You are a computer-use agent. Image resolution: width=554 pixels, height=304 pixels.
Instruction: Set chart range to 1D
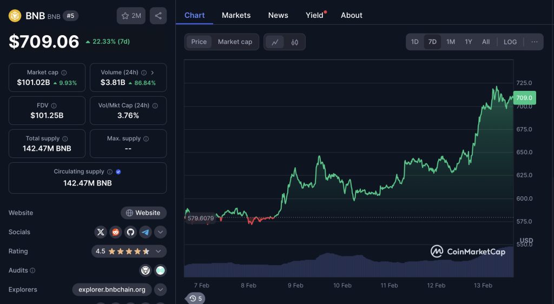click(415, 42)
